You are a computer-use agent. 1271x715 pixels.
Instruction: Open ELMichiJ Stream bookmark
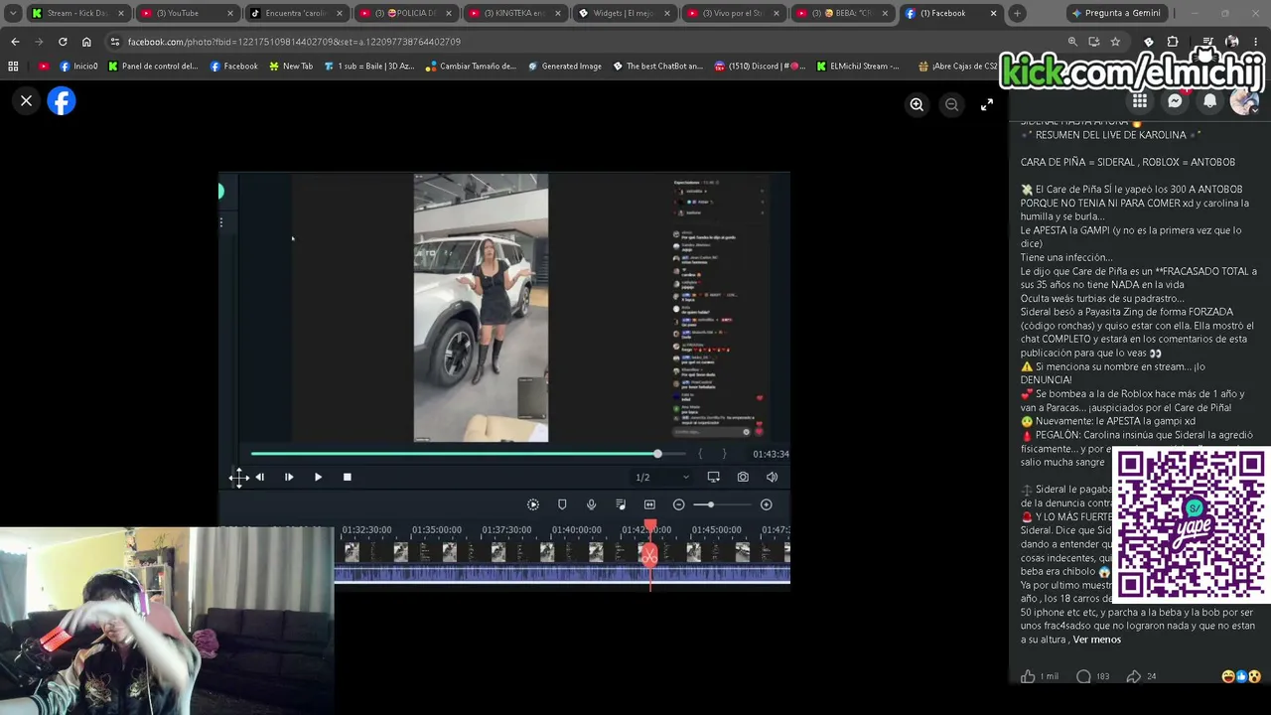coord(858,67)
